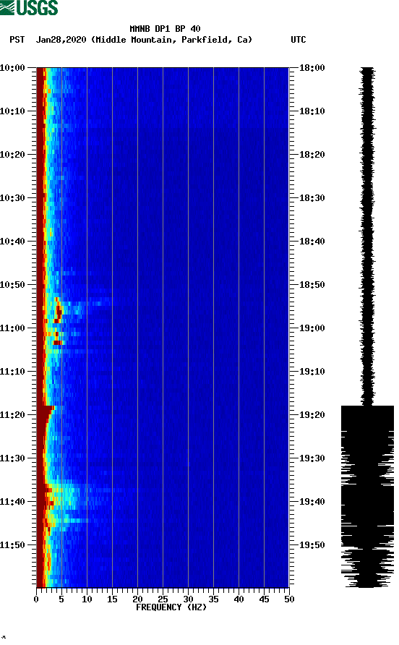Image resolution: width=399 pixels, height=645 pixels.
Task: Click the '0' frequency axis tick label
Action: click(x=36, y=599)
